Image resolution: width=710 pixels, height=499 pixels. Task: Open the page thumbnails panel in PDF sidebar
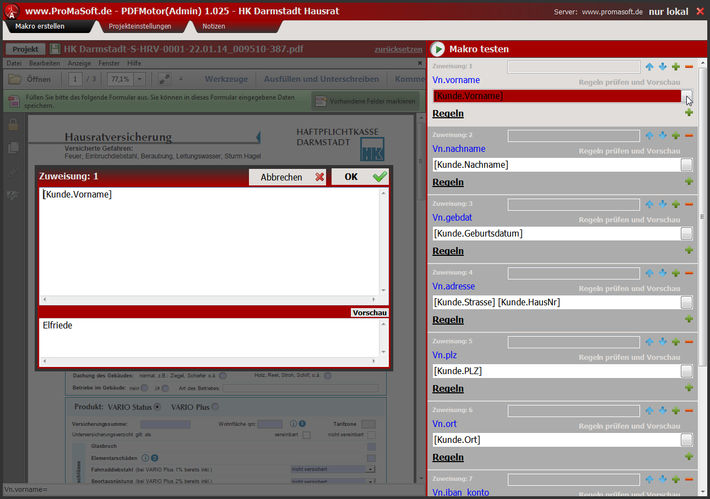click(14, 147)
